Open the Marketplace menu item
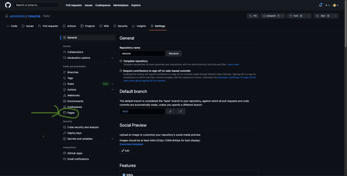Viewport: 347px width, 176px height. coord(121,5)
